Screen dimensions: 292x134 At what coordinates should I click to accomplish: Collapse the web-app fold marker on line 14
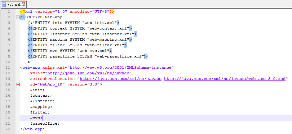coord(18,85)
